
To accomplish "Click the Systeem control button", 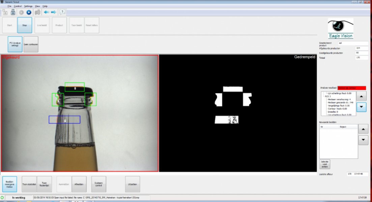I will pos(99,184).
